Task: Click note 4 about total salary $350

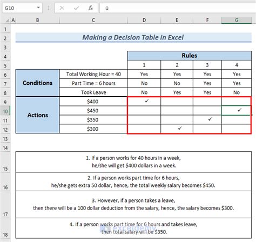Action: coord(133,228)
